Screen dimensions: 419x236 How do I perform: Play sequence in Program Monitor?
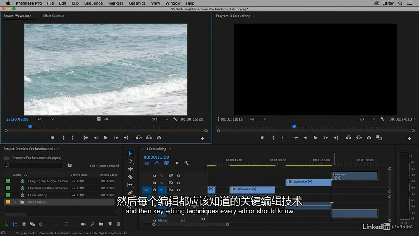(315, 138)
